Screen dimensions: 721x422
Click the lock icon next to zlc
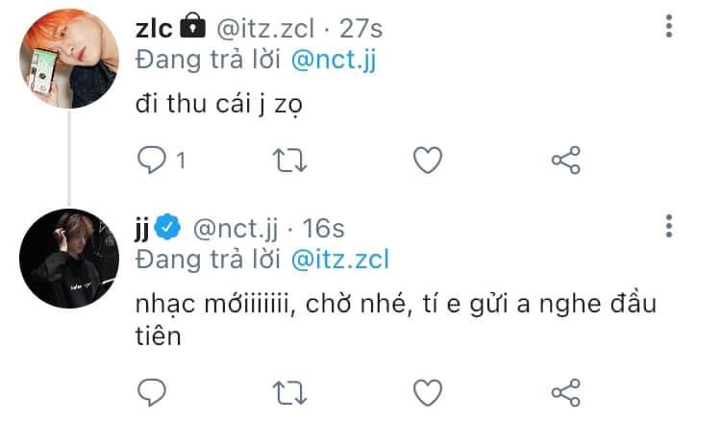pos(194,28)
